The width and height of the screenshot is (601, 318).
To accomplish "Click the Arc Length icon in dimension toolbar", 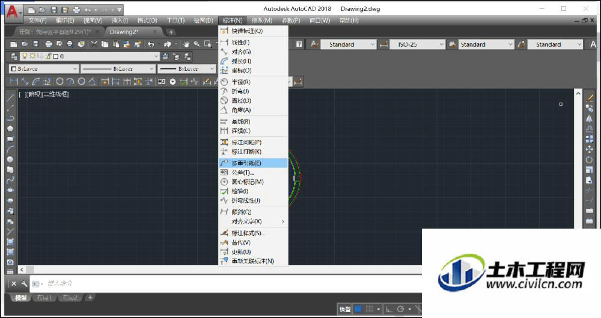I will click(36, 82).
